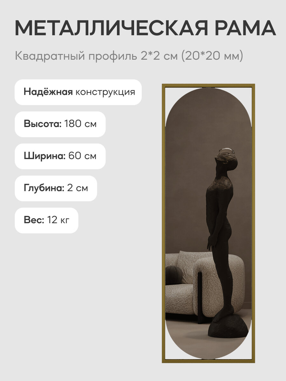Image resolution: width=286 pixels, height=381 pixels.
Task: Click the black sofa leg
Action: 200,298
